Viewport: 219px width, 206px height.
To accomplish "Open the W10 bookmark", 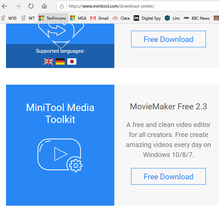I will coord(9,18).
